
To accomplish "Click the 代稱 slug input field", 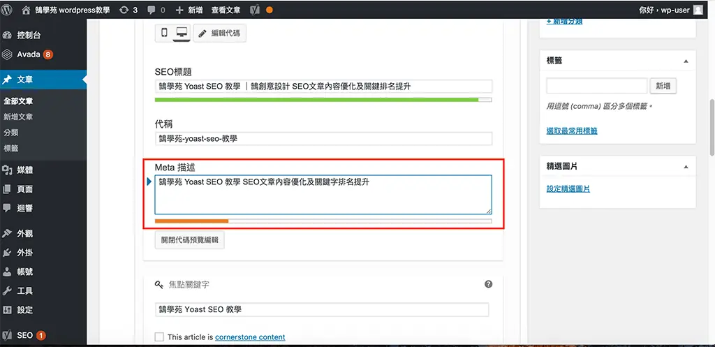I will 323,139.
